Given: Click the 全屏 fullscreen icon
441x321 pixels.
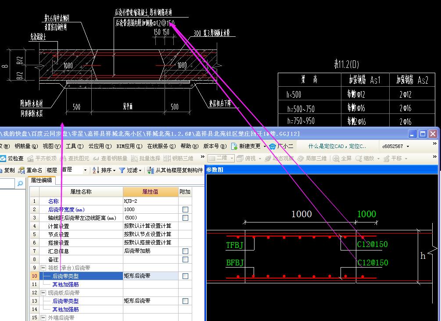Looking at the screenshot, I should coord(336,159).
